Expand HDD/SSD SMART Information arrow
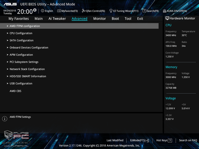The image size is (199, 149). pyautogui.click(x=7, y=76)
